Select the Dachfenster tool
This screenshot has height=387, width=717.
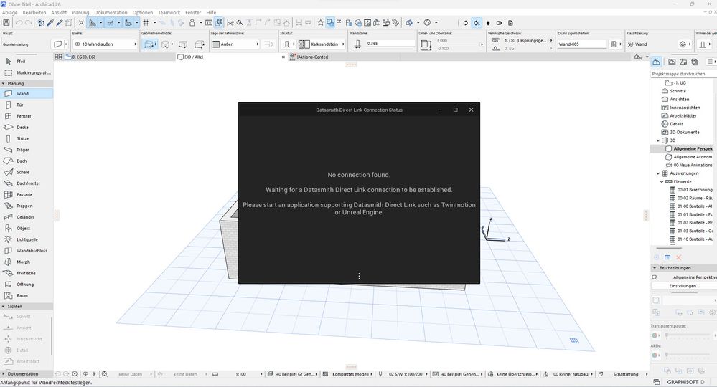pyautogui.click(x=27, y=183)
